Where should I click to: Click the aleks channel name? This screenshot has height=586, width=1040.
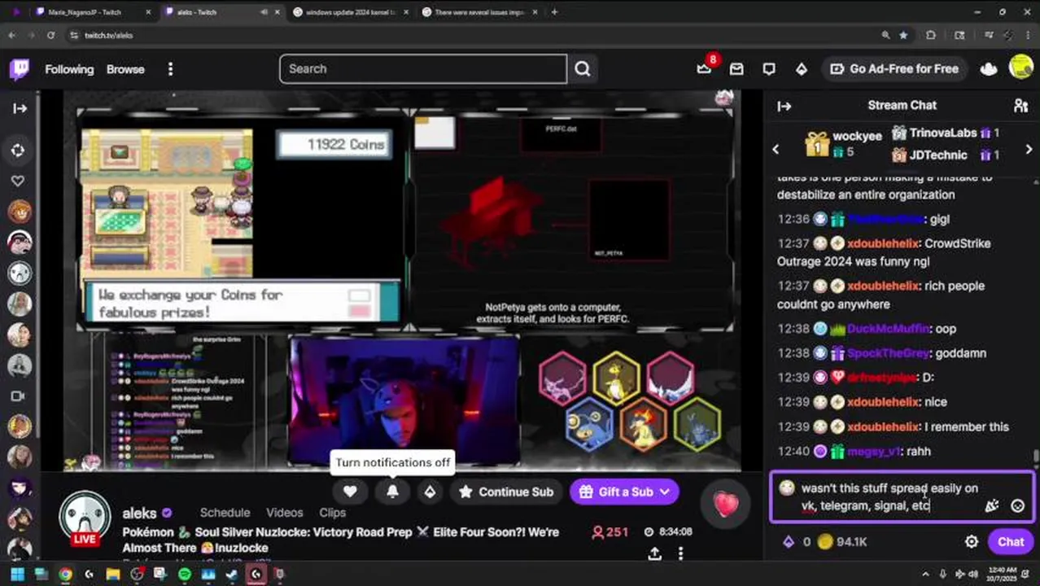[139, 513]
